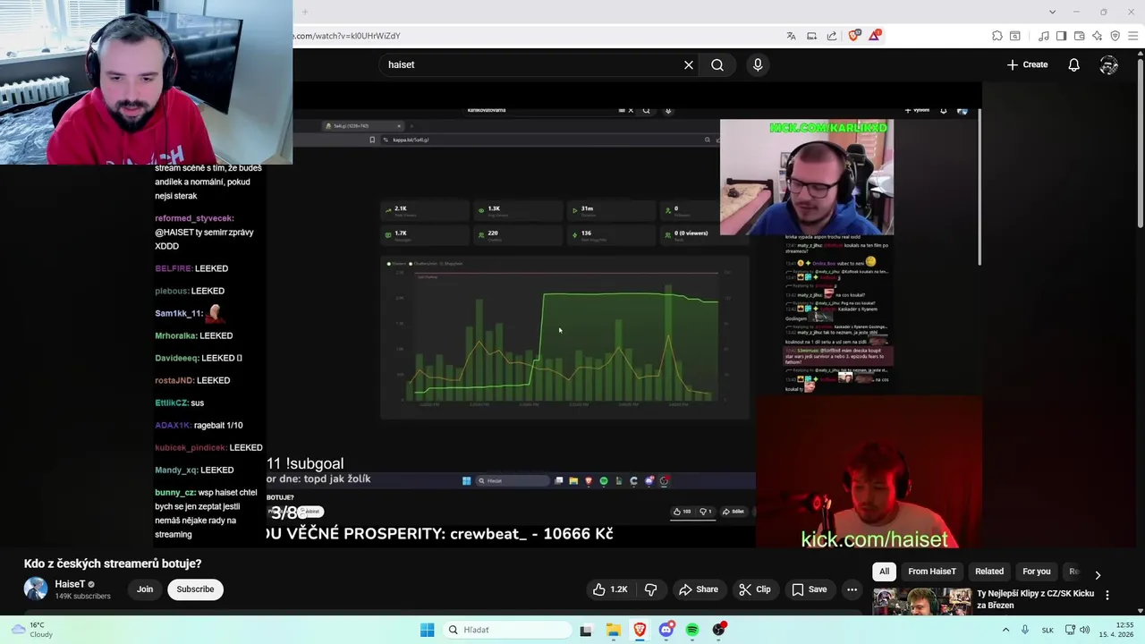Open Discord from the taskbar
1145x644 pixels.
(666, 630)
